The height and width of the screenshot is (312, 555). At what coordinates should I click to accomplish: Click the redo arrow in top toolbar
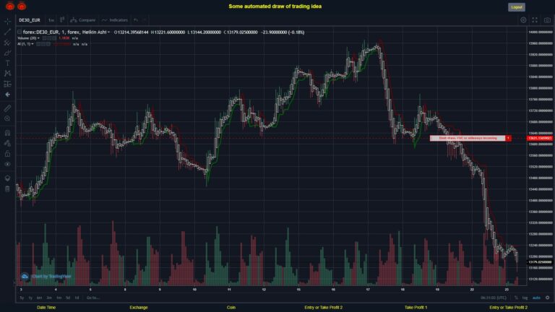[145, 19]
